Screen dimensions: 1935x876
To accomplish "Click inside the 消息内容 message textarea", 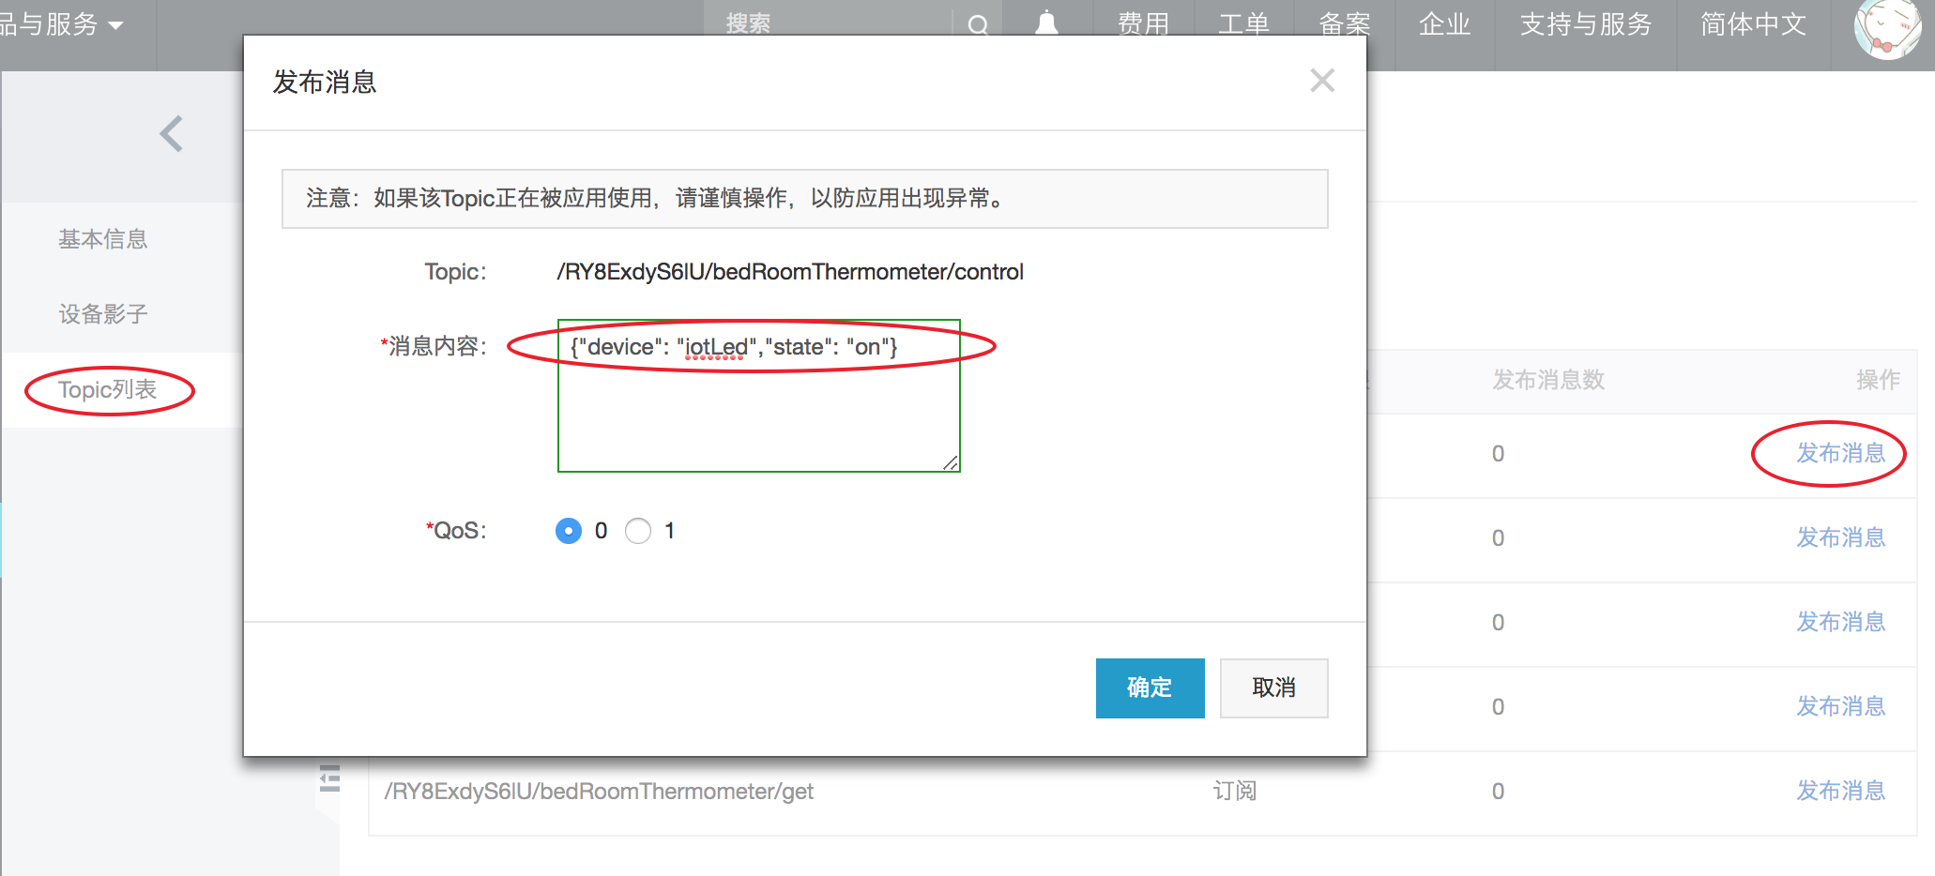I will (758, 396).
